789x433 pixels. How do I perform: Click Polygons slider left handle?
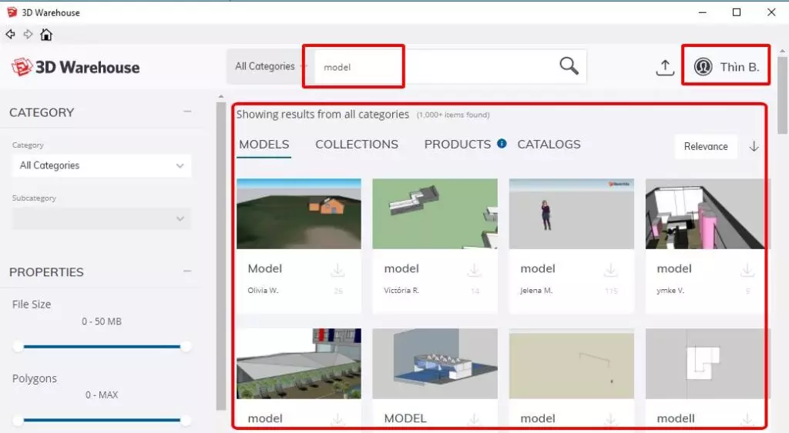pos(18,420)
